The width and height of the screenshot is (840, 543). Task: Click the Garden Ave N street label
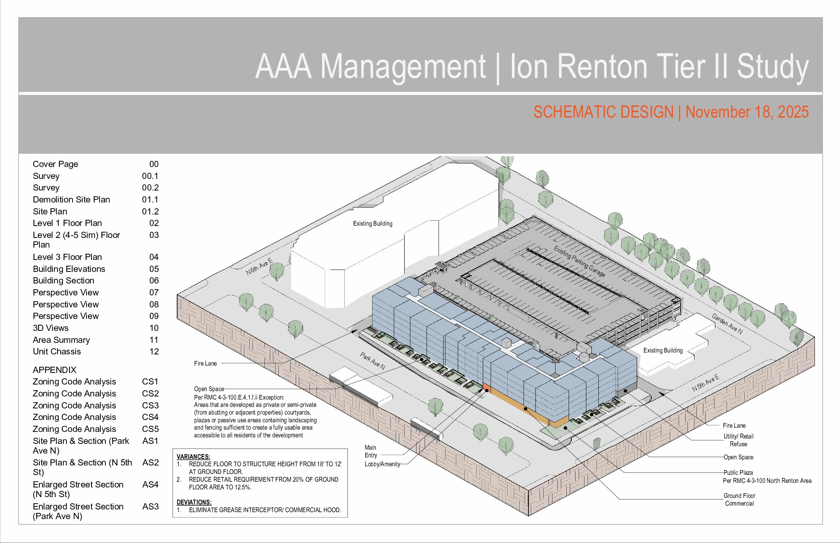[727, 324]
